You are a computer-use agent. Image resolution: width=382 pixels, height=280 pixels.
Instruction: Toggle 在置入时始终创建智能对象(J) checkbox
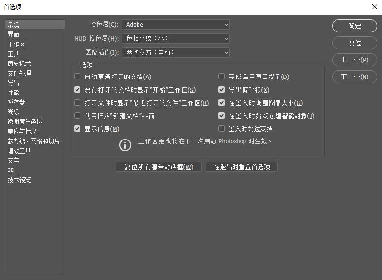(x=221, y=115)
